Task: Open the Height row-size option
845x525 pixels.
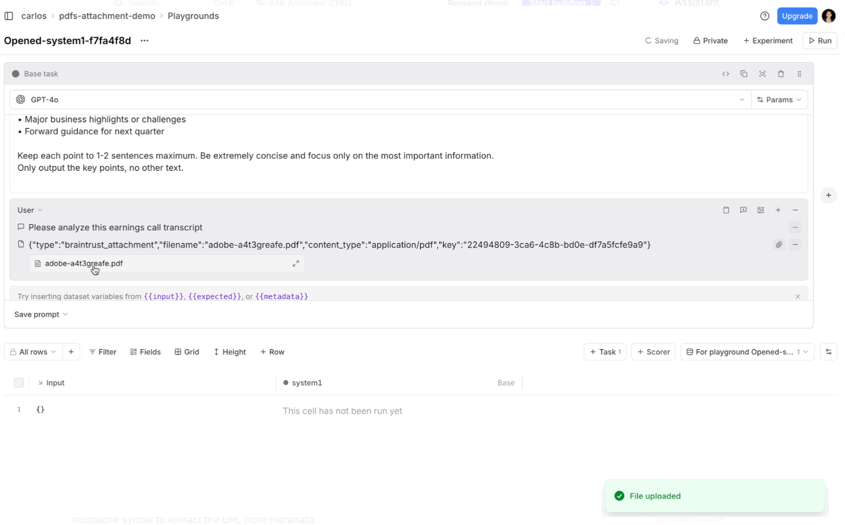Action: [x=230, y=352]
